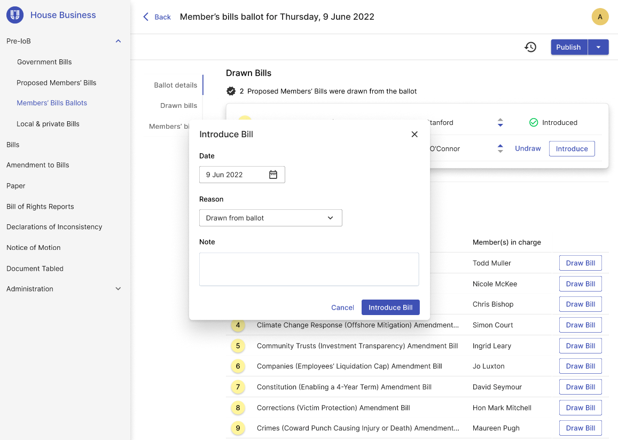Open the Paper section
This screenshot has width=618, height=440.
coord(16,186)
